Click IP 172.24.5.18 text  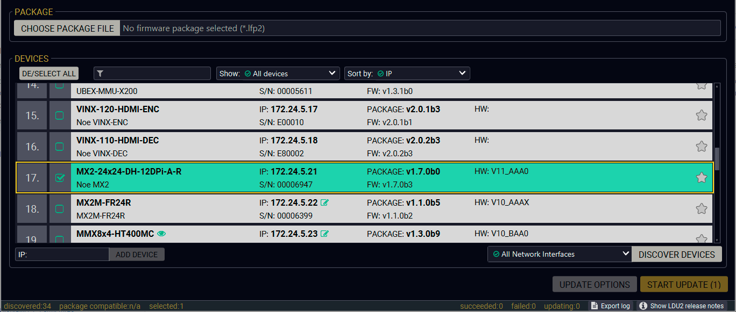(288, 140)
